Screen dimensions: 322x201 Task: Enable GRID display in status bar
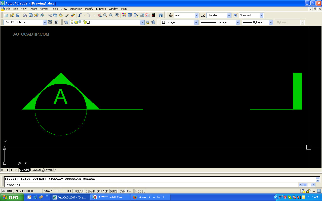pyautogui.click(x=57, y=191)
